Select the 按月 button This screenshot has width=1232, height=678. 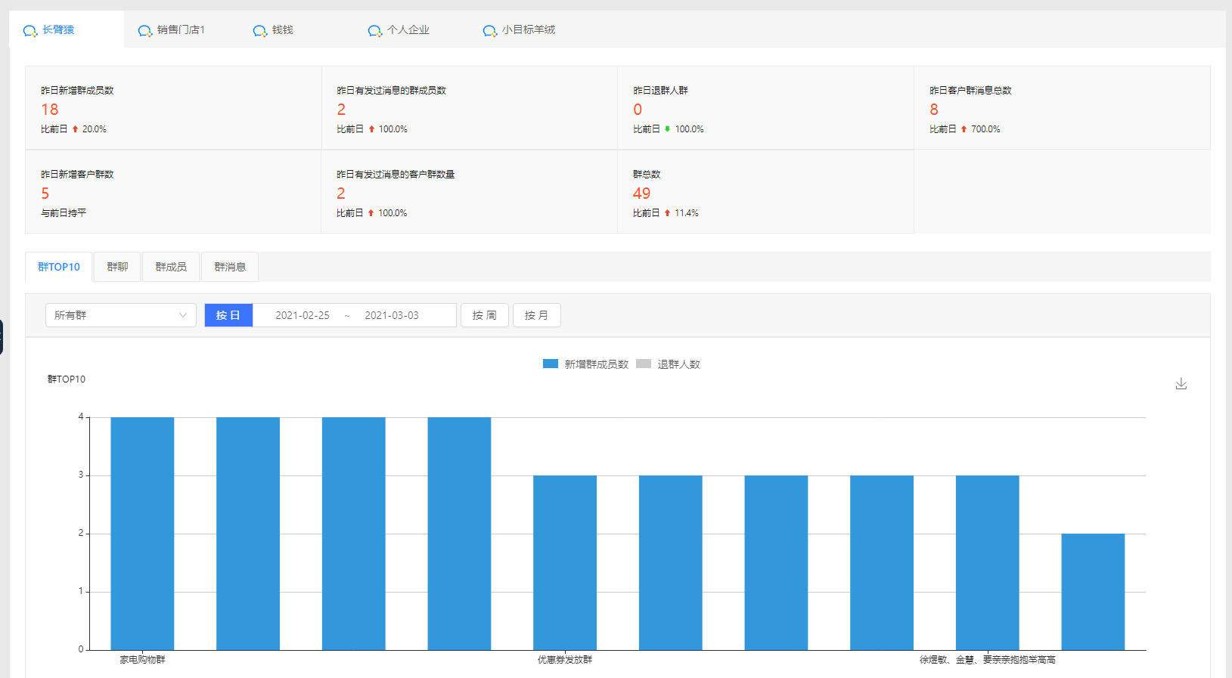(537, 315)
